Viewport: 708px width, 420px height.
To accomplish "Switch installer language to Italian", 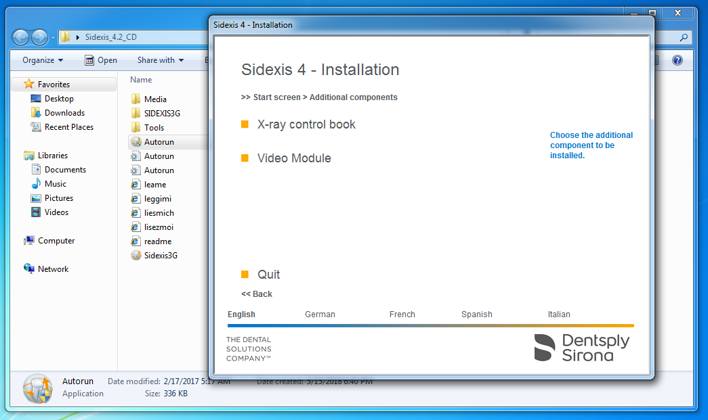I will coord(558,314).
